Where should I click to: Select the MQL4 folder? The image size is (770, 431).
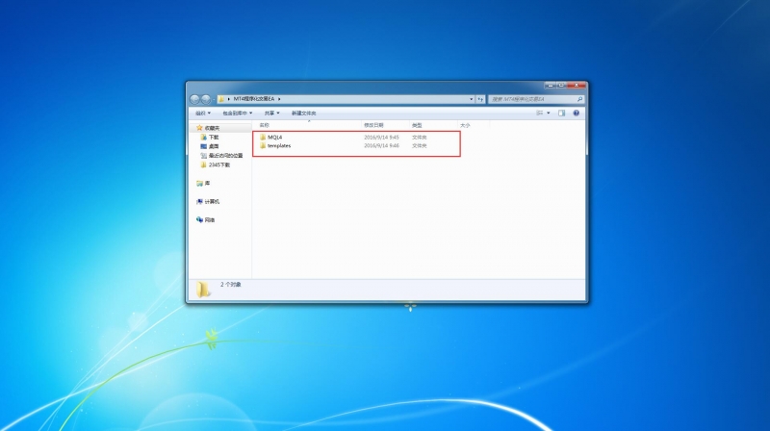tap(274, 138)
